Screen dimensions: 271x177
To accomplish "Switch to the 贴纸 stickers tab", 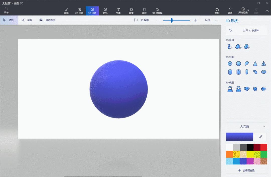I will coord(105,11).
